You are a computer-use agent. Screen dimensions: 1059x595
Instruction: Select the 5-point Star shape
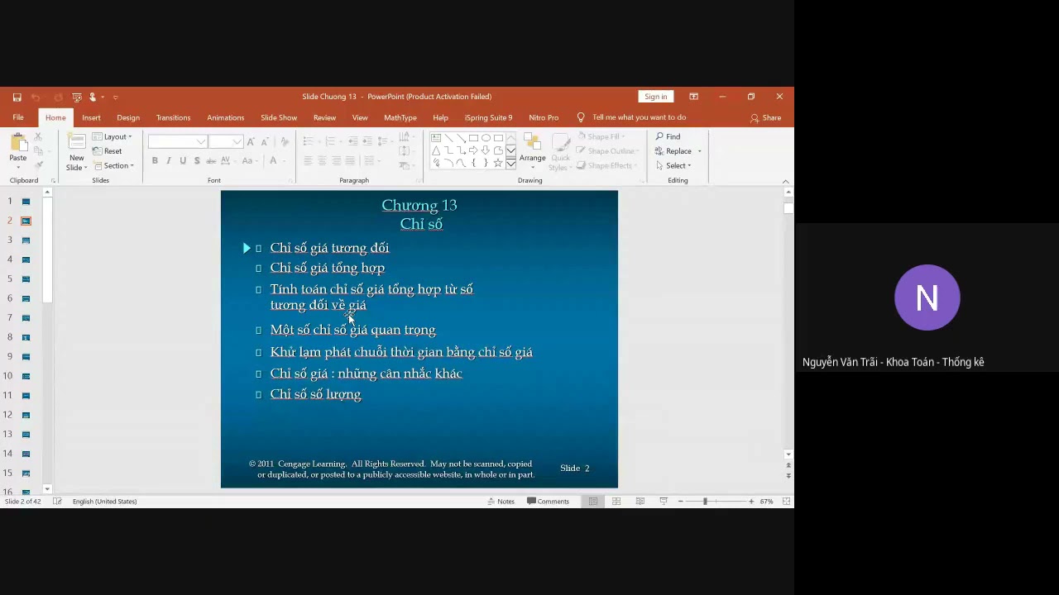(498, 163)
